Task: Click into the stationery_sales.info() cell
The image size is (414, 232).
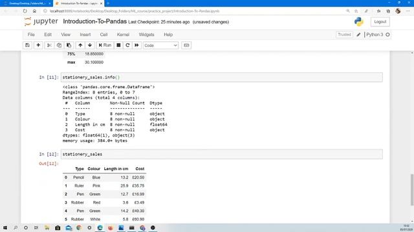Action: click(x=221, y=77)
